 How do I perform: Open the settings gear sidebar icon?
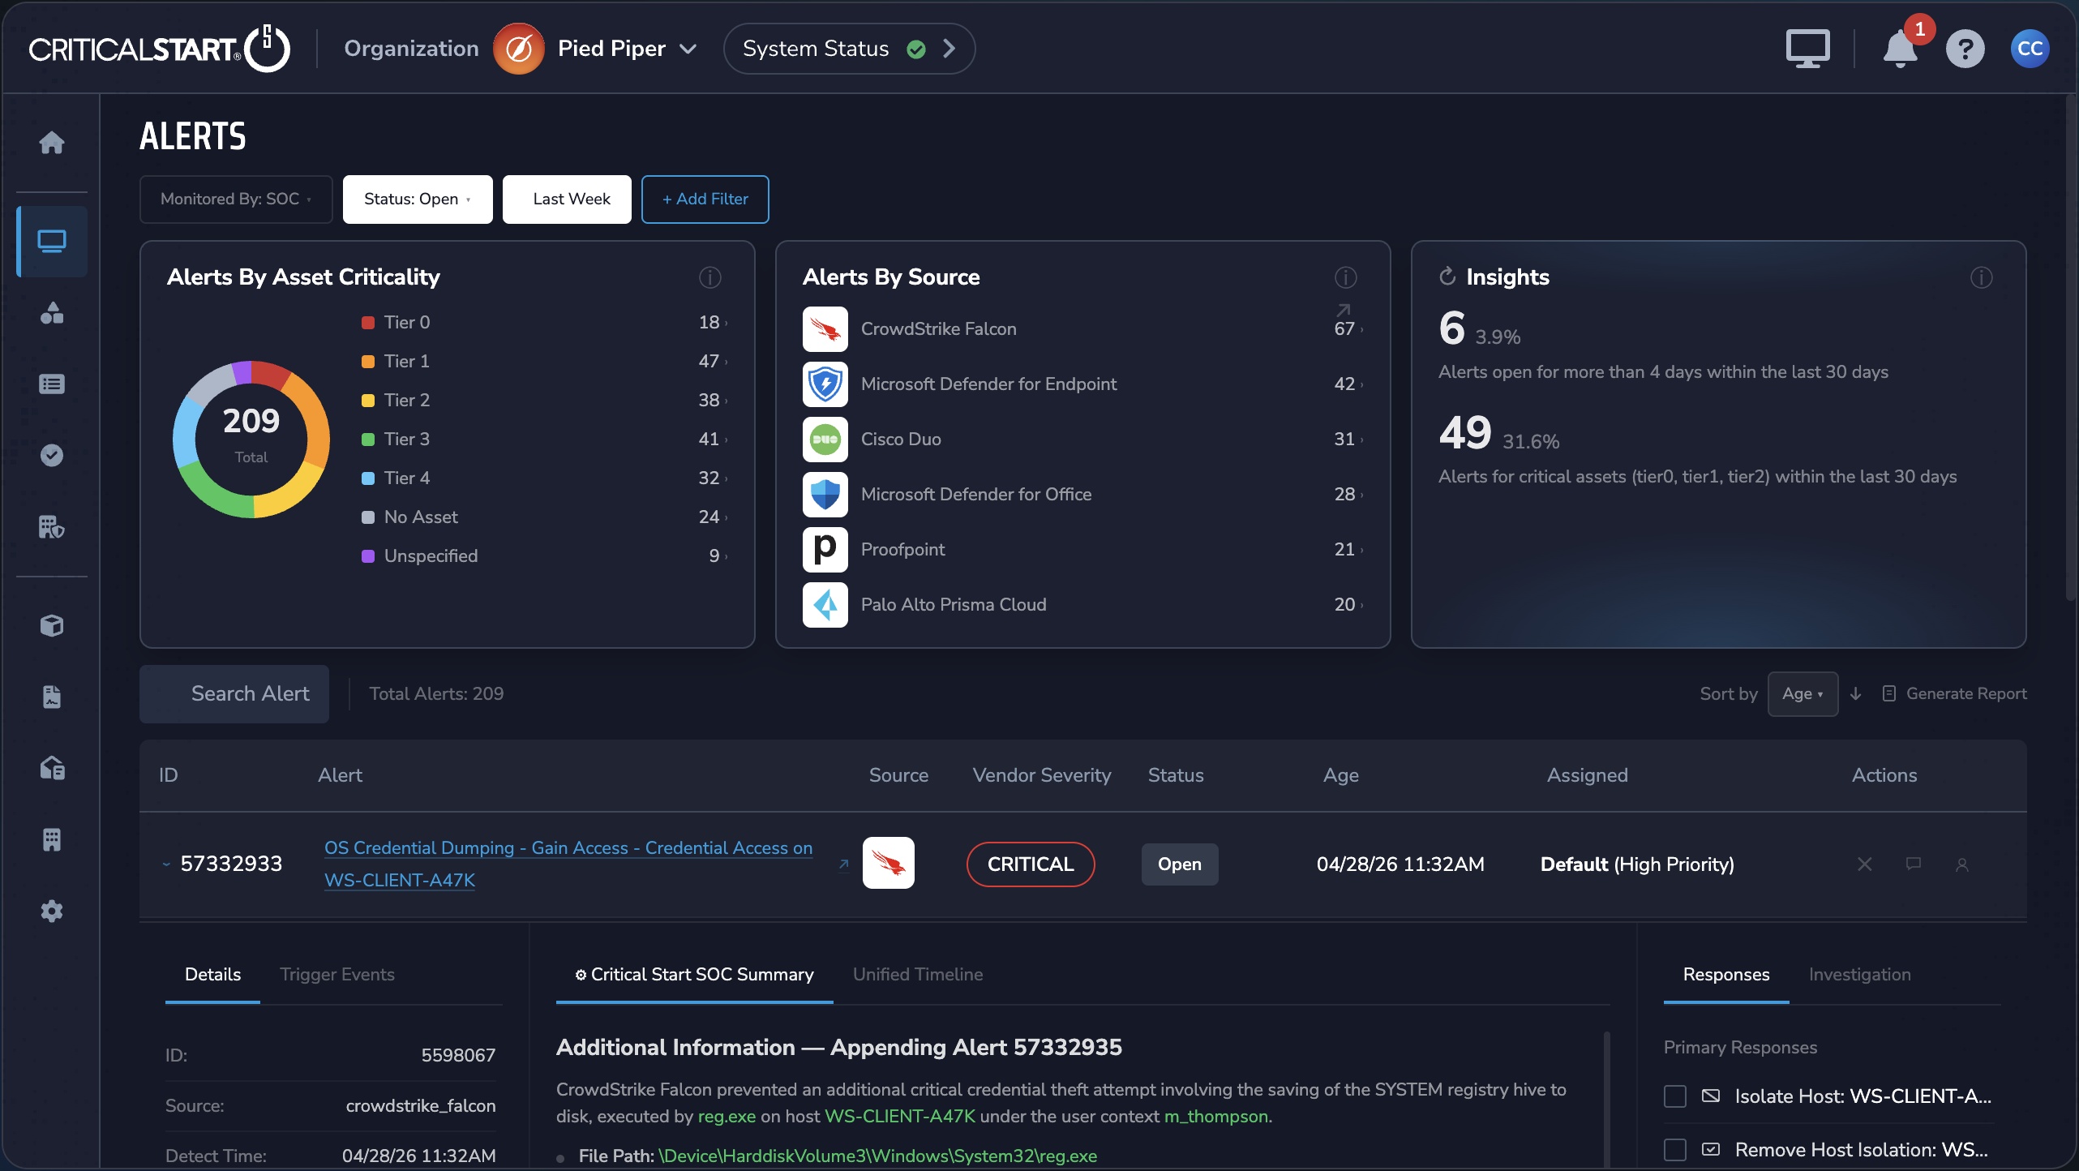click(x=52, y=911)
